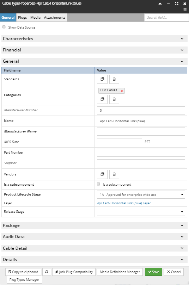Switch to the Plugs tab
Viewport: 189px width, 285px height.
[22, 18]
